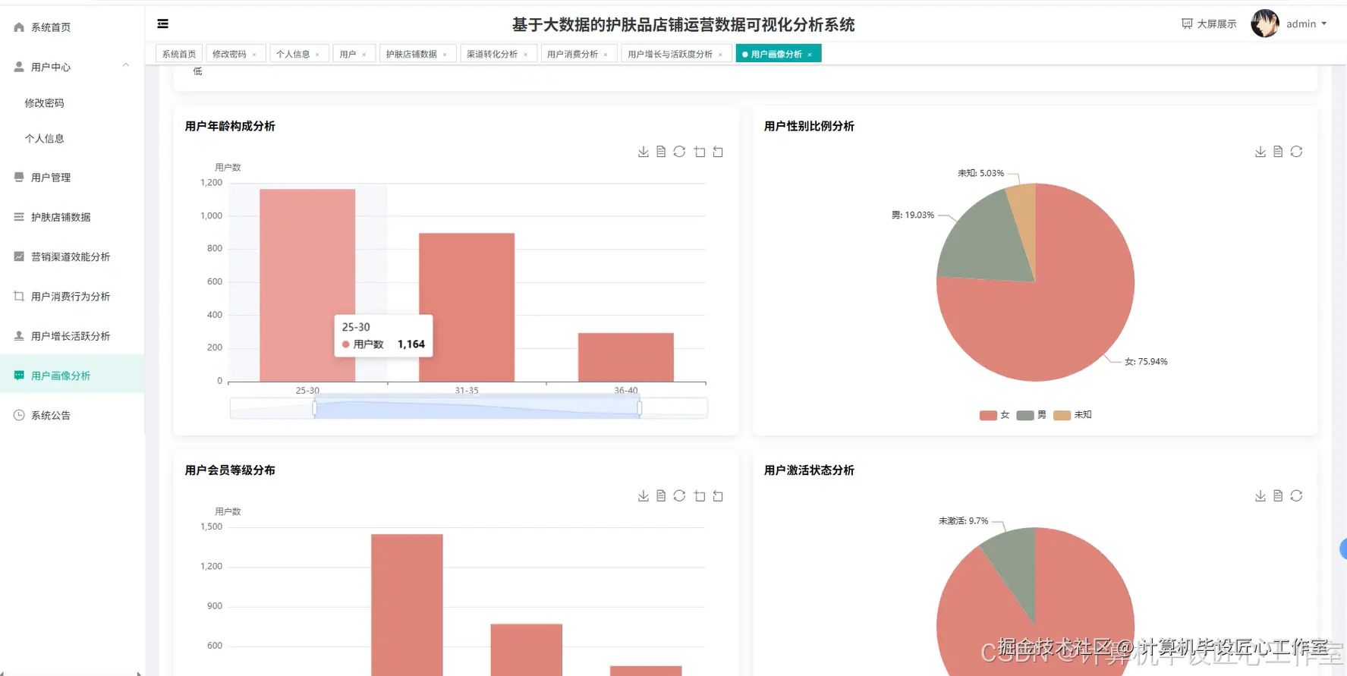Toggle the sidebar hamburger menu icon
Viewport: 1347px width, 676px height.
pyautogui.click(x=162, y=24)
